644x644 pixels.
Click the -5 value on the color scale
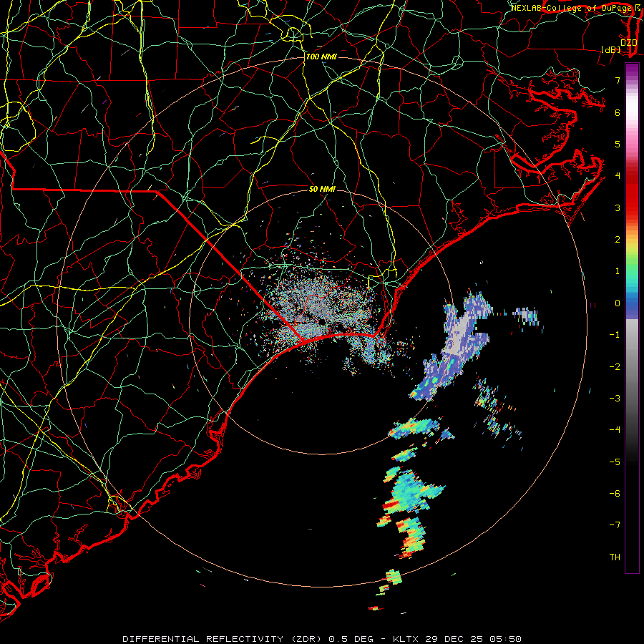(615, 462)
